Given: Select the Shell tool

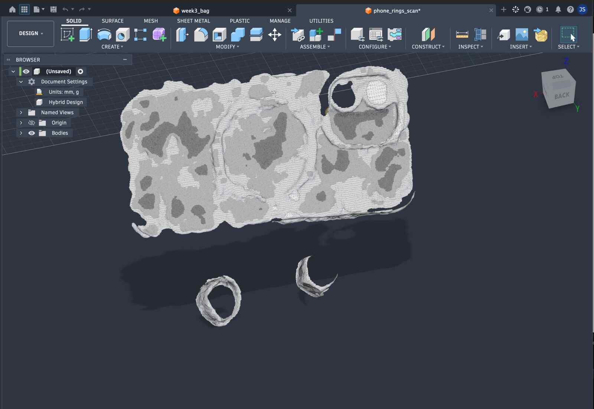Looking at the screenshot, I should (219, 35).
